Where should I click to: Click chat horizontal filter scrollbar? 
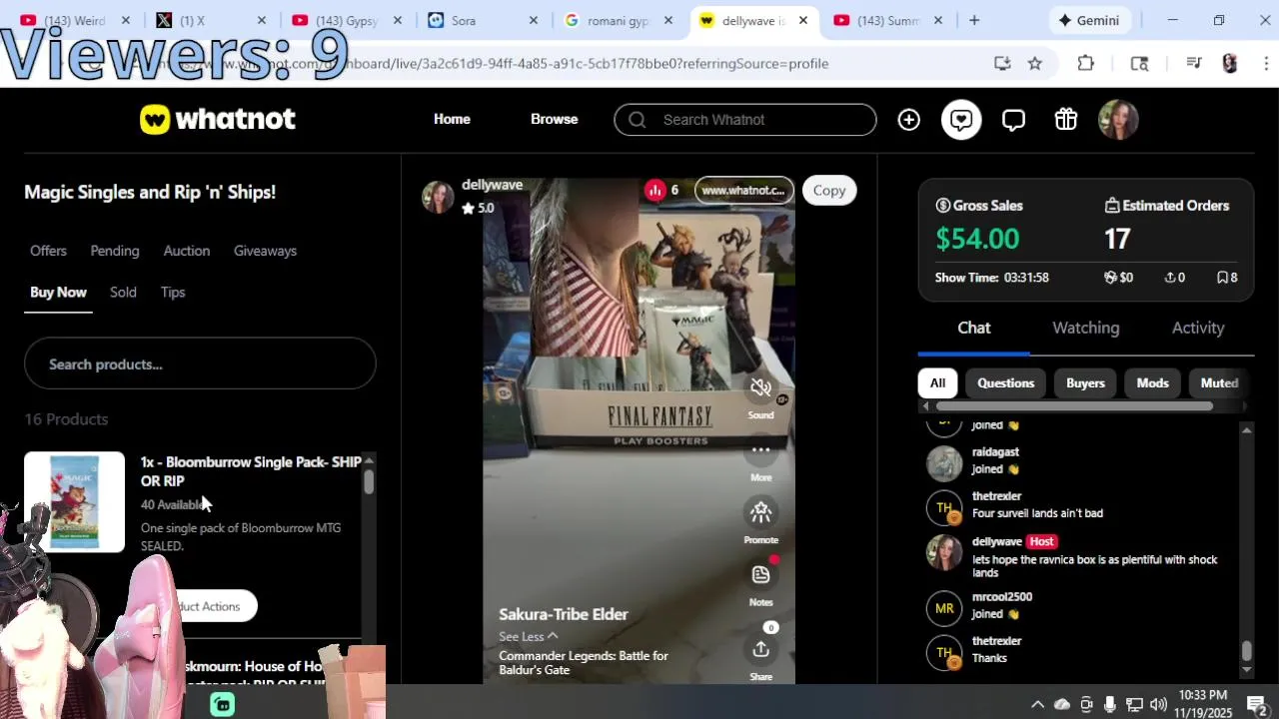tap(1074, 406)
